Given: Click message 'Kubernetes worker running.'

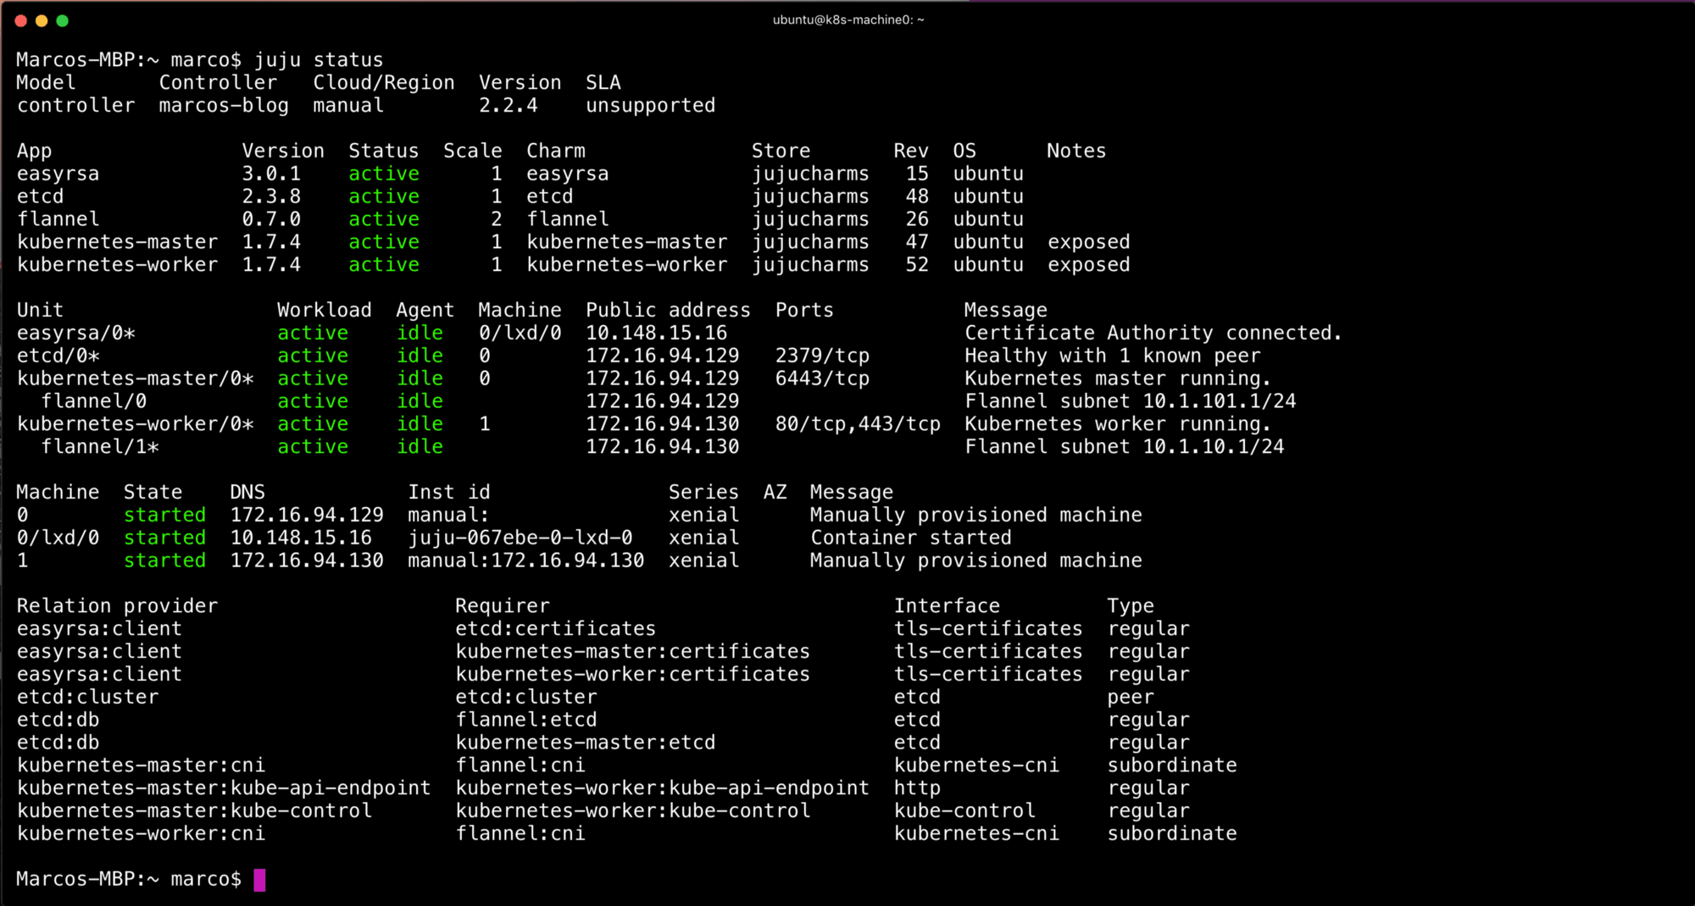Looking at the screenshot, I should pos(1118,424).
